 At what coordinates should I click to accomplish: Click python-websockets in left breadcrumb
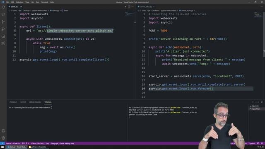(x=40, y=10)
